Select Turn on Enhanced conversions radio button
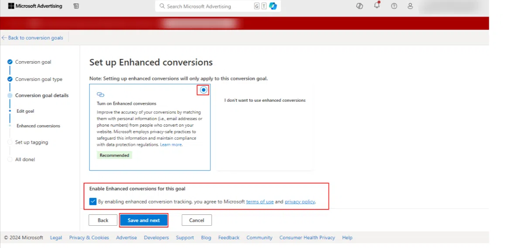Image resolution: width=515 pixels, height=248 pixels. pos(204,90)
